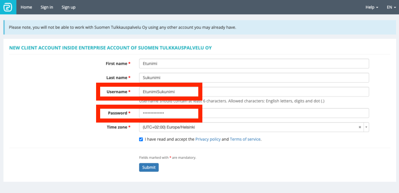Expand the Help menu
399x193 pixels.
(372, 7)
